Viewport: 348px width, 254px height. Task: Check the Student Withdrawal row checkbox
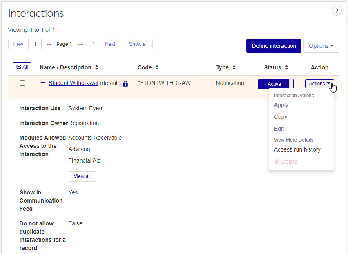click(22, 83)
